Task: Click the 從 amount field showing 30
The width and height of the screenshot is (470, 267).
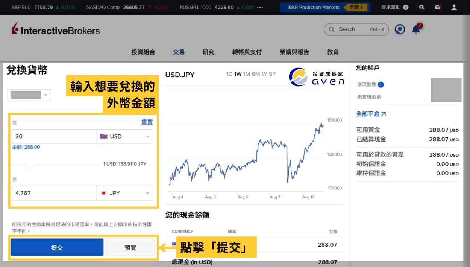Action: (x=54, y=136)
